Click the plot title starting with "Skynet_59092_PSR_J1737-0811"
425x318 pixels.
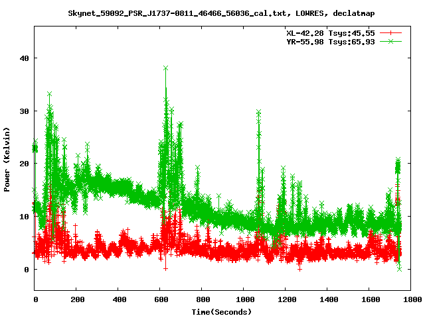(x=221, y=13)
